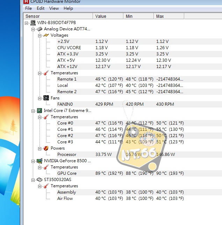Select the GPU Core temperature row
This screenshot has height=225, width=222.
click(x=139, y=173)
